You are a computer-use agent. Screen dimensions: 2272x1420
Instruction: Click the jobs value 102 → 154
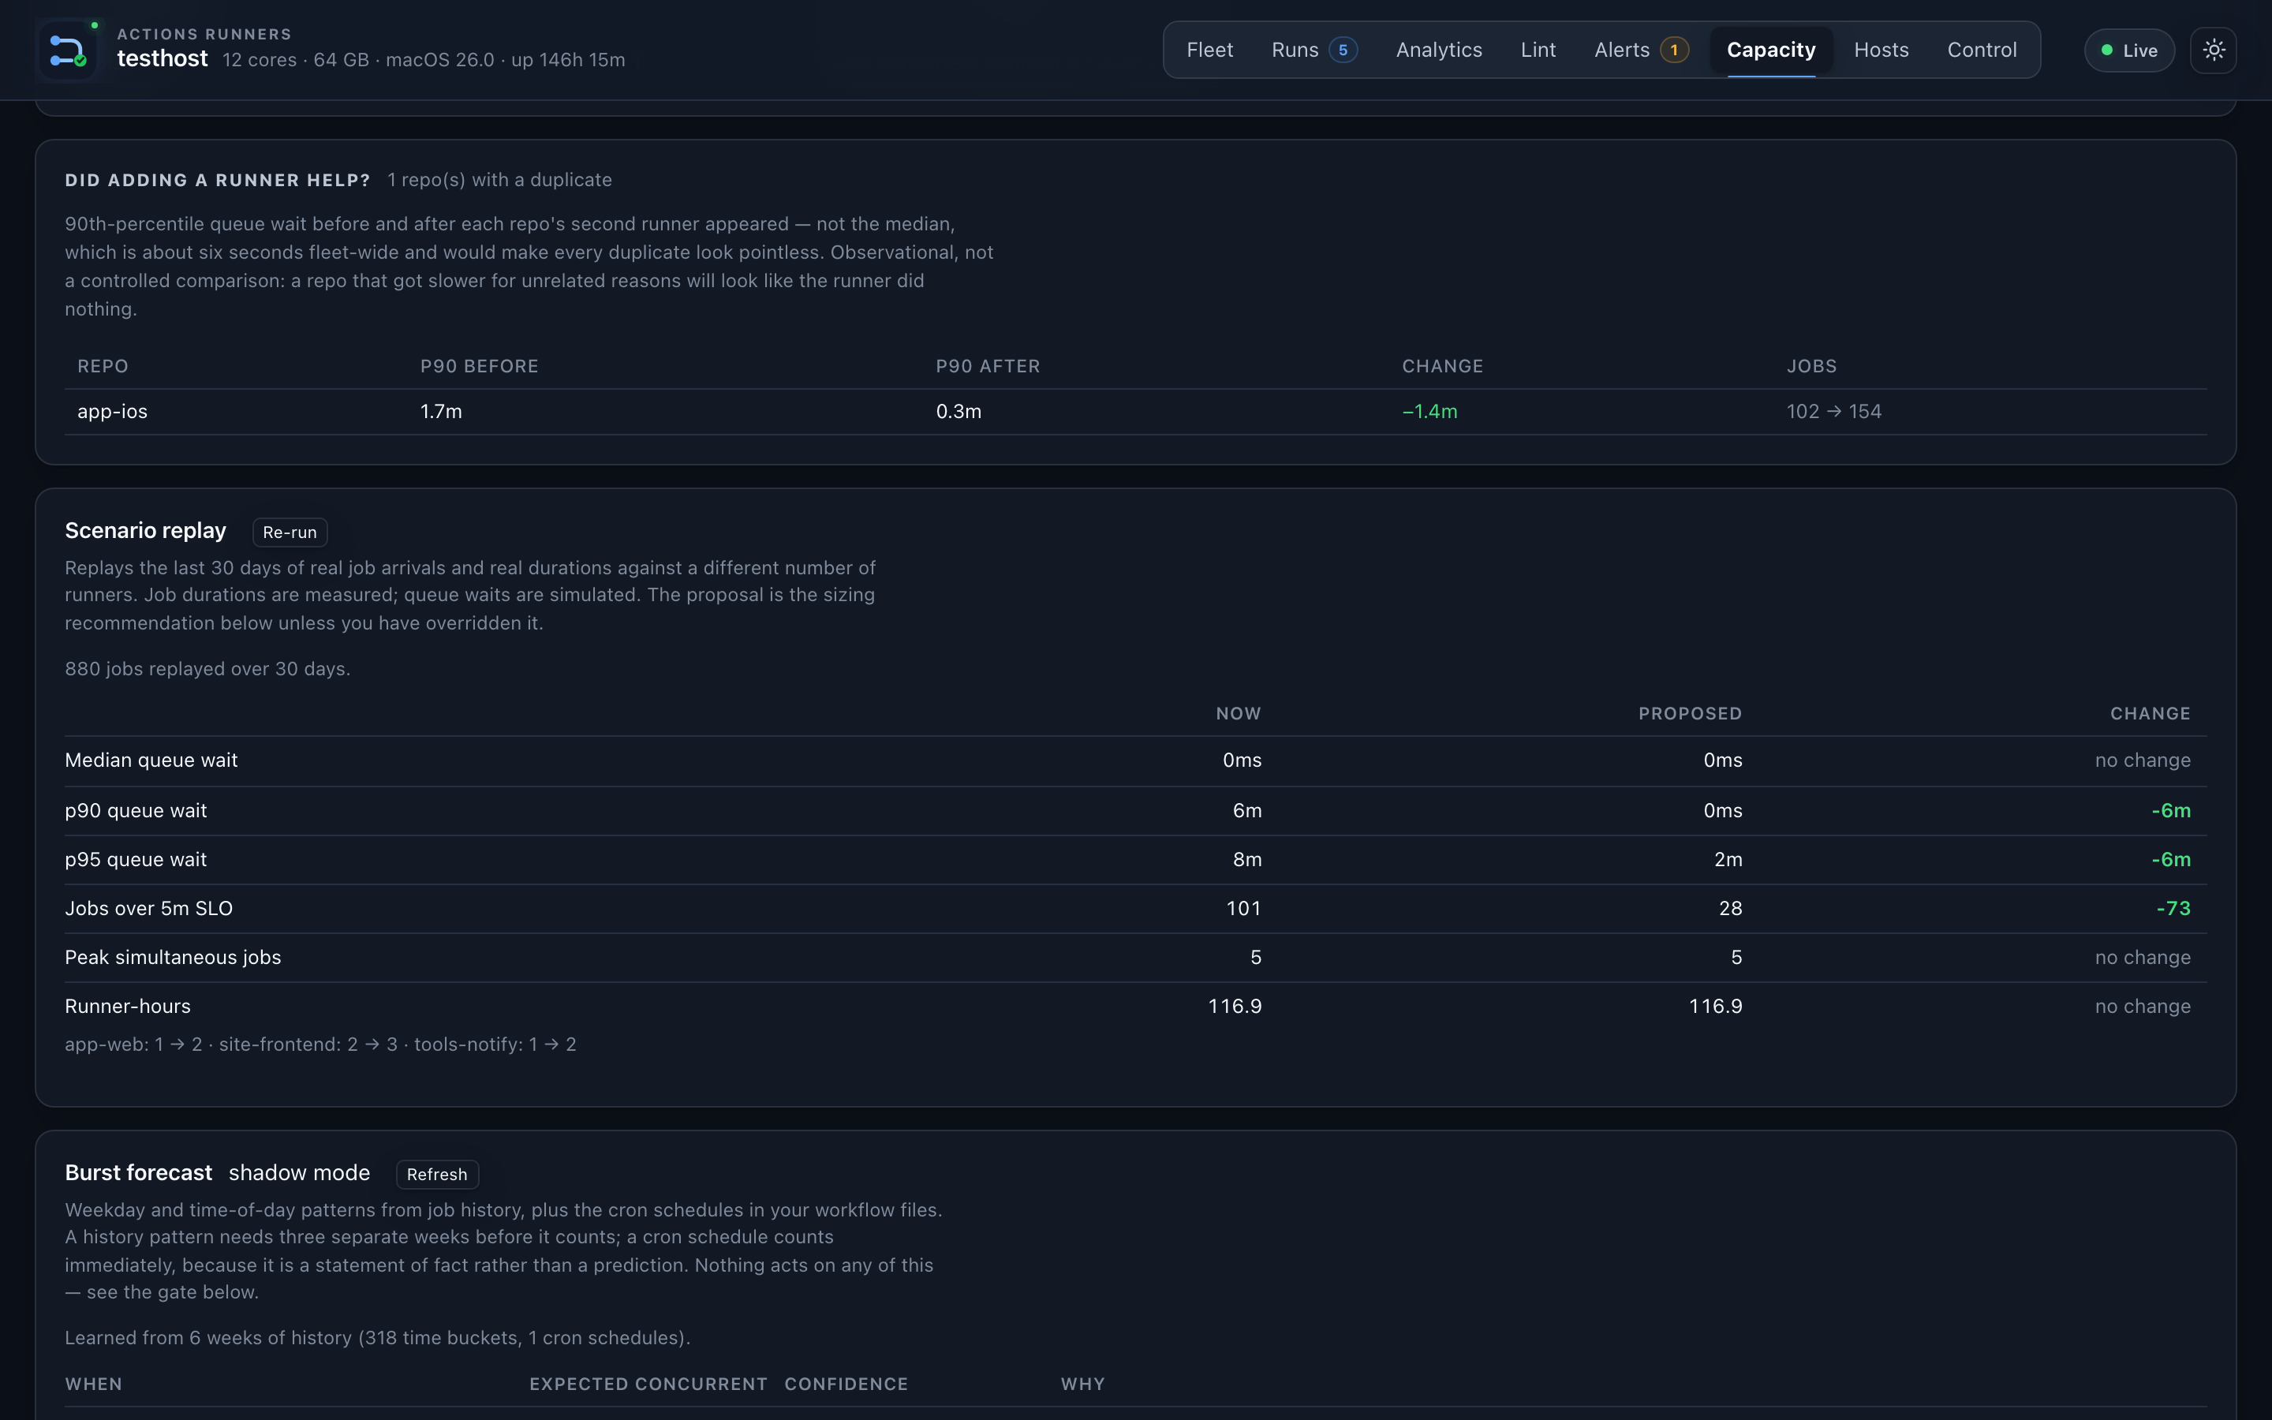click(1833, 411)
